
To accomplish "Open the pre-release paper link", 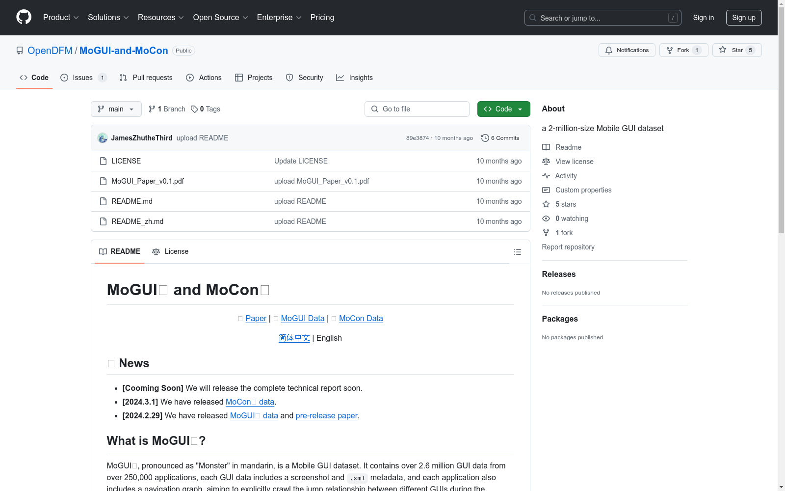I will [x=327, y=415].
